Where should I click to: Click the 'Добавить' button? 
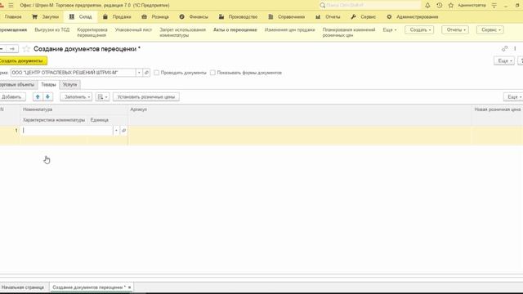(12, 96)
